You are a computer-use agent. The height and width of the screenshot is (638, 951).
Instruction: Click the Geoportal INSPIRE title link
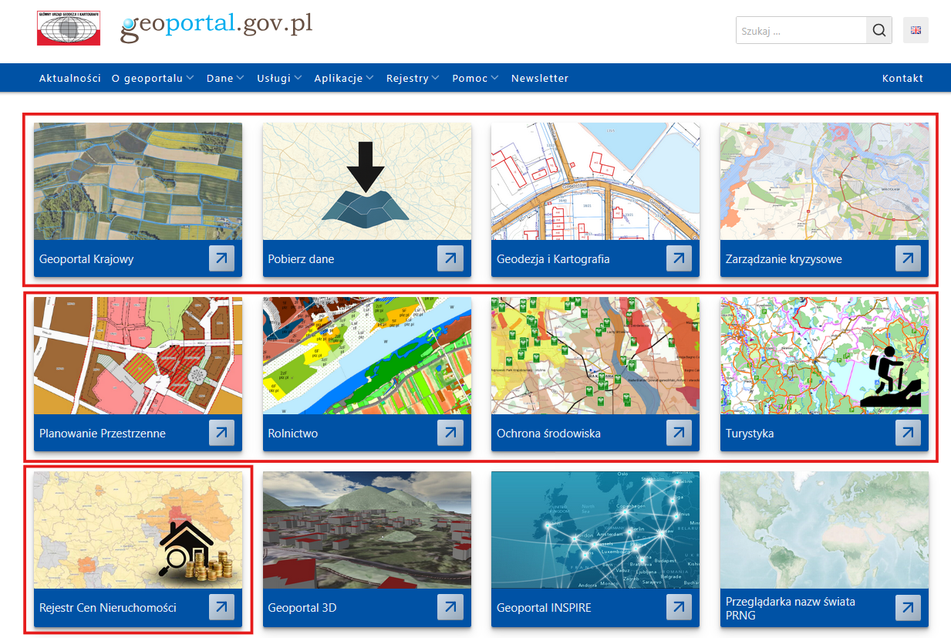[x=544, y=608]
